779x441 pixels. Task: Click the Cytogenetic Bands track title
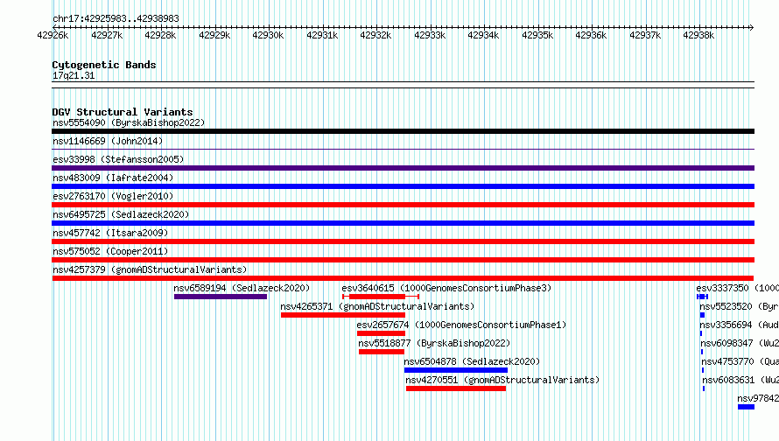point(104,65)
